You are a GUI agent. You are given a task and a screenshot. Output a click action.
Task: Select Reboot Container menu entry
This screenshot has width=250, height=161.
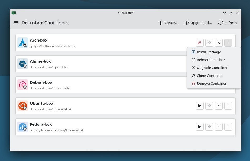(211, 60)
